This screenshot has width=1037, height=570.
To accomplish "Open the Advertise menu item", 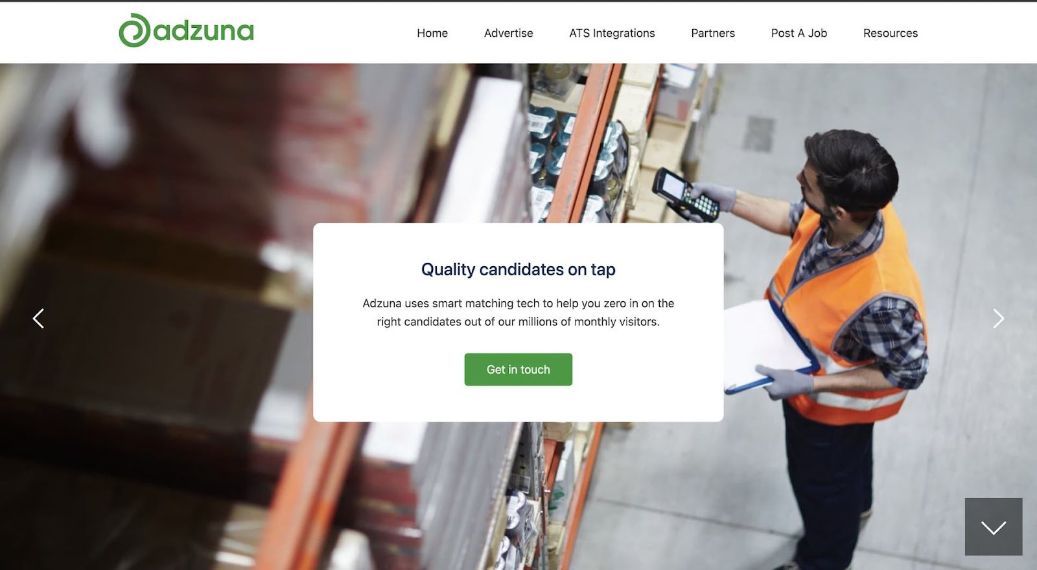I will tap(508, 33).
